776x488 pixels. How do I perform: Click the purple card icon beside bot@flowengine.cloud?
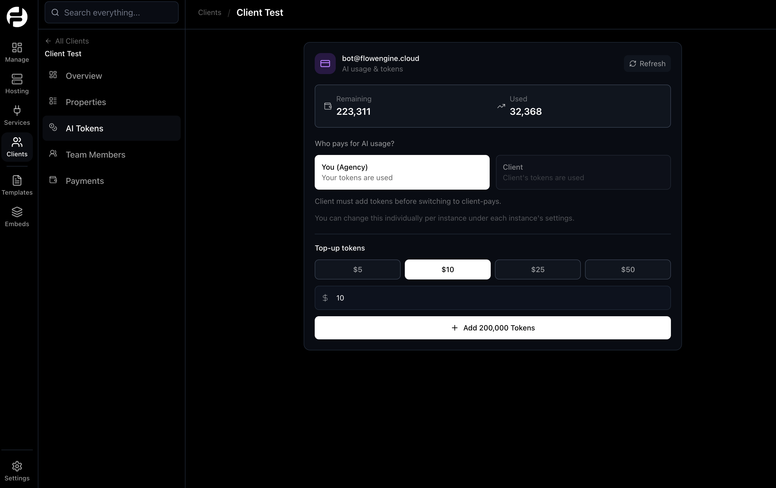tap(325, 64)
